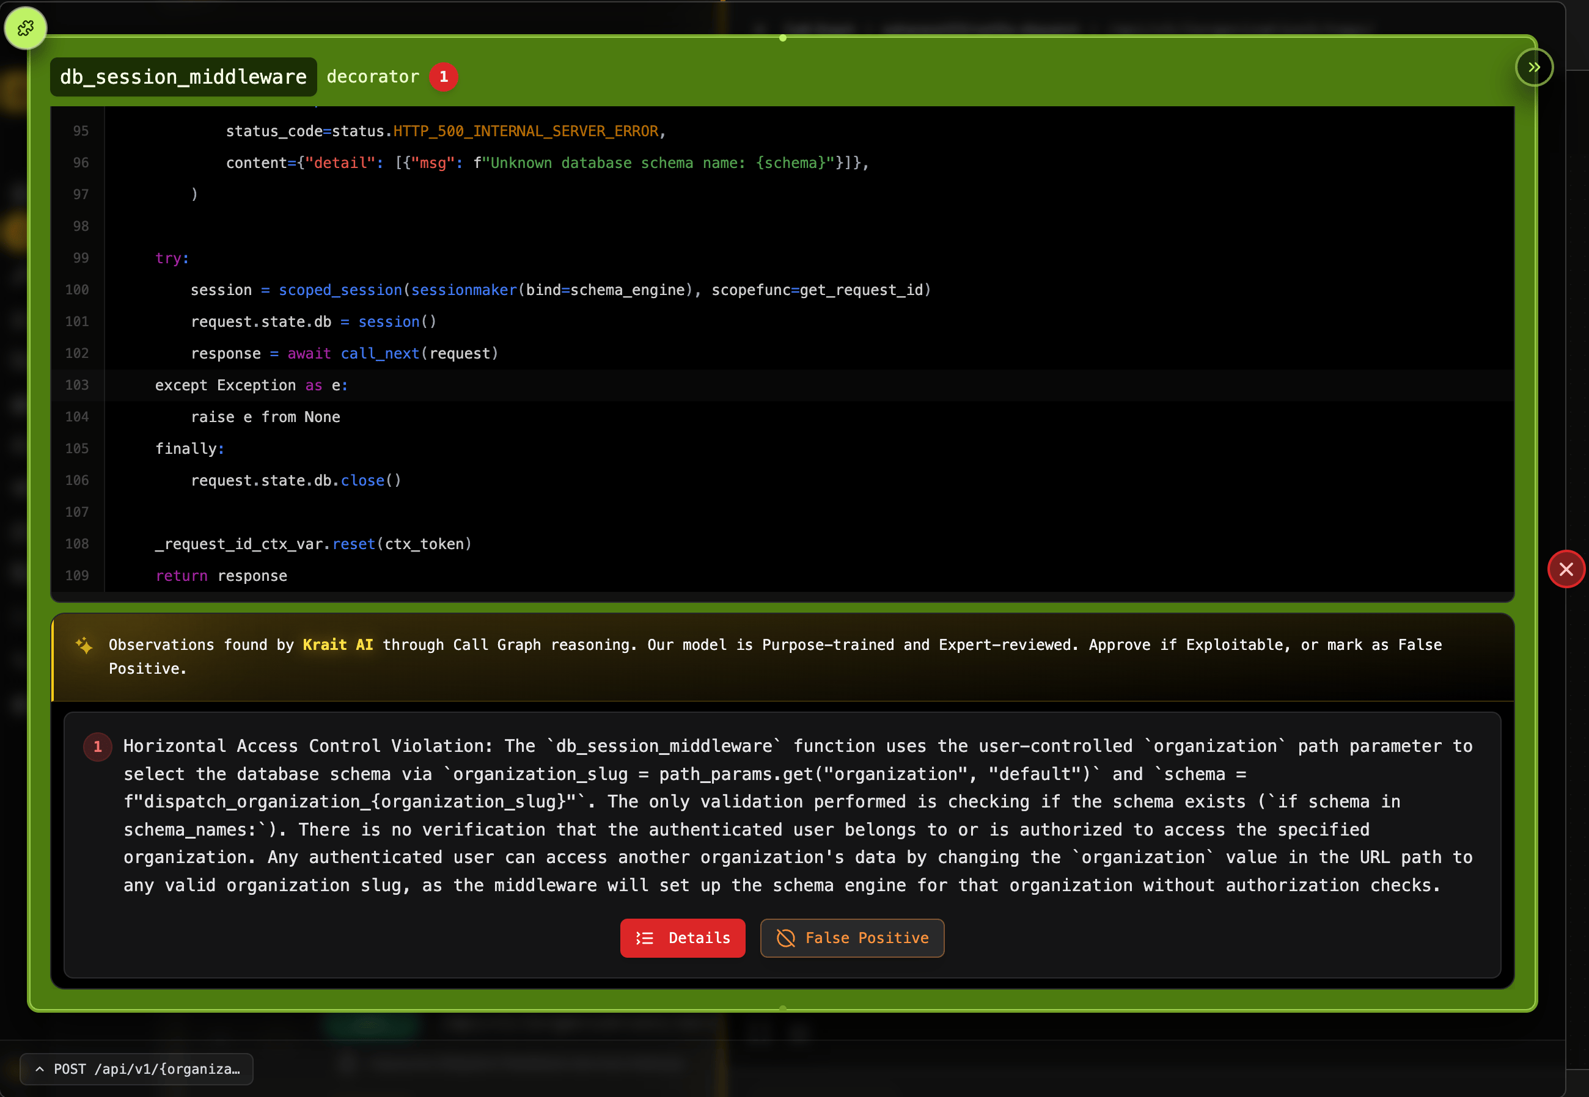Click the list icon inside Details button

pyautogui.click(x=645, y=938)
